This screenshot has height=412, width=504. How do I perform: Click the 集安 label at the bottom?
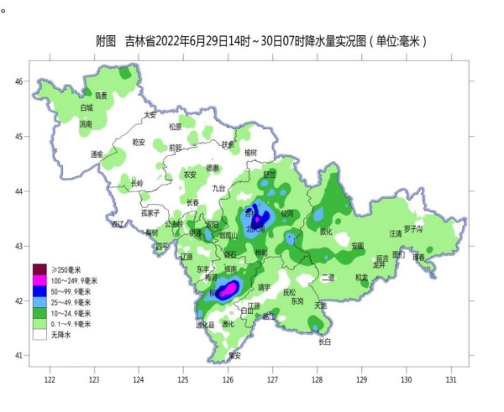(x=234, y=355)
